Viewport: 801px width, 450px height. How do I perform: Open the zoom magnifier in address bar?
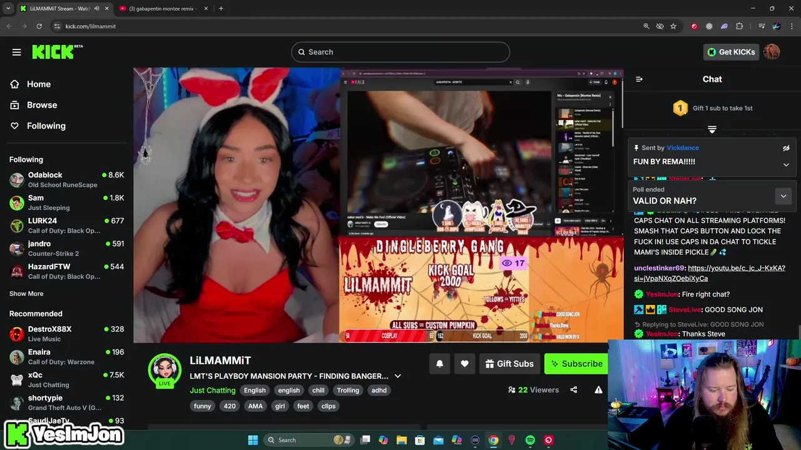click(646, 26)
